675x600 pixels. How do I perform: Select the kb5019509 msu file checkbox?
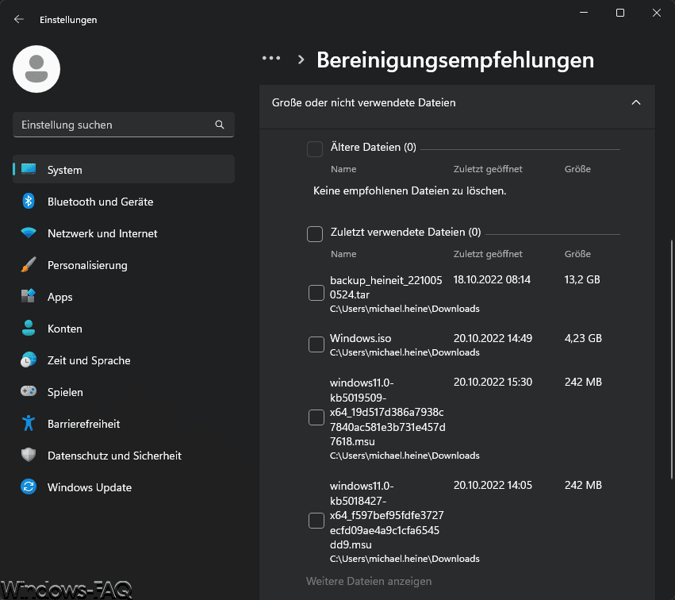(316, 417)
